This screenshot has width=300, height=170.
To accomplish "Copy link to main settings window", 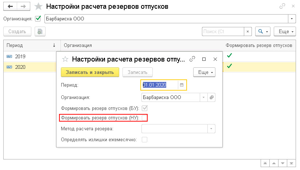I will click(x=282, y=6).
